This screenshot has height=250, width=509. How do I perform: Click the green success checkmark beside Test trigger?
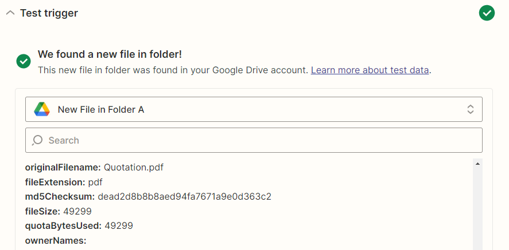pyautogui.click(x=487, y=13)
